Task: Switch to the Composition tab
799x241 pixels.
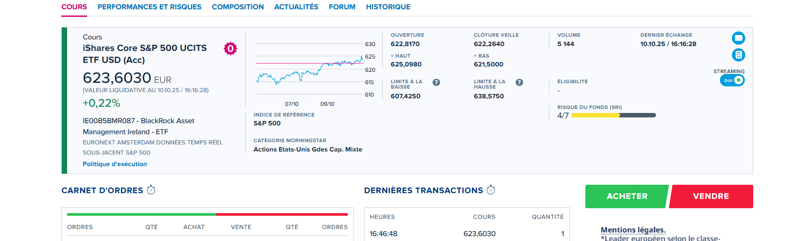Action: click(238, 7)
